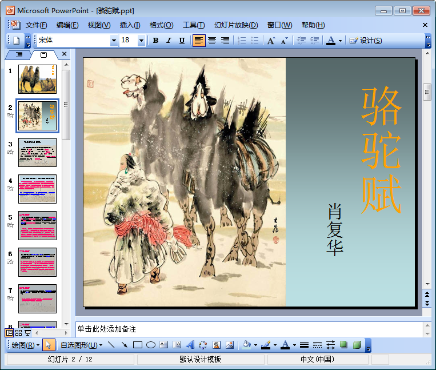The image size is (436, 370).
Task: Select slide 7 thumbnail
Action: tap(37, 299)
